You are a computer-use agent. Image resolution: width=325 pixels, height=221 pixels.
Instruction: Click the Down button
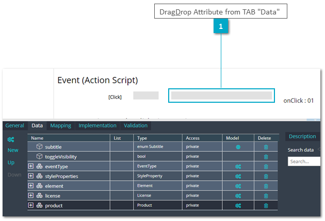(14, 175)
